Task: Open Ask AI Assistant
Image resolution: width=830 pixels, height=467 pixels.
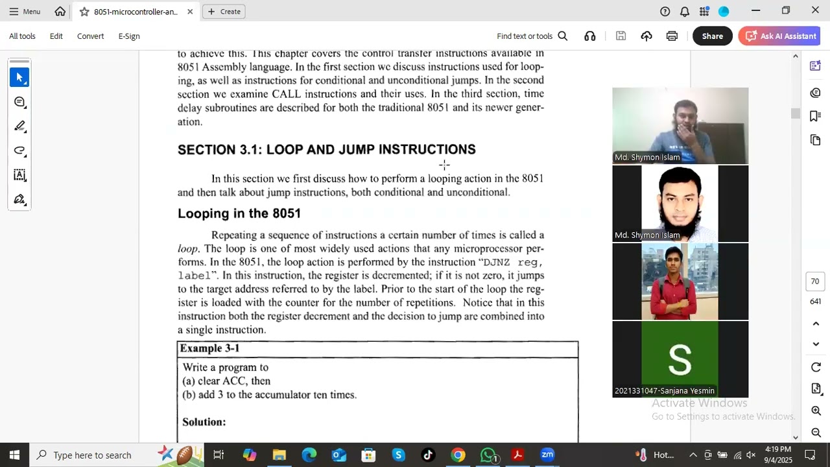Action: pyautogui.click(x=781, y=36)
